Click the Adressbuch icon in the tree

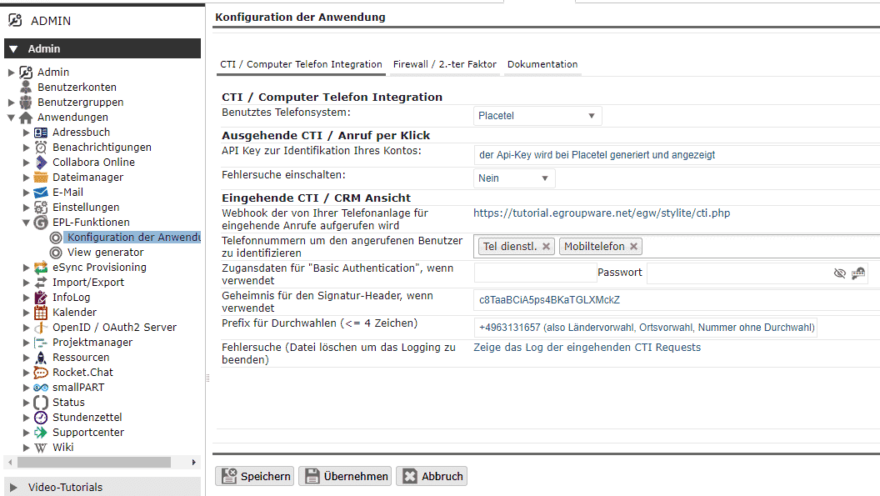[x=41, y=133]
